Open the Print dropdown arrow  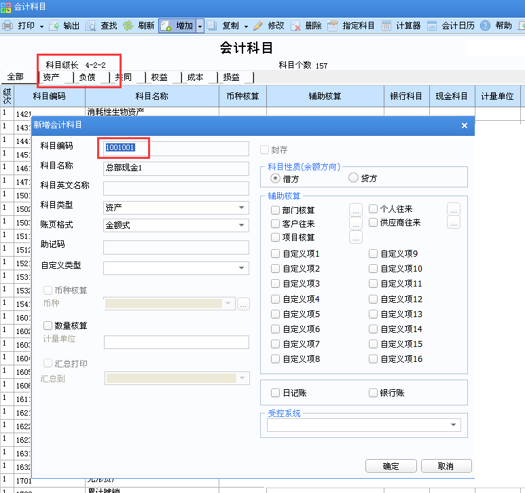pyautogui.click(x=41, y=26)
